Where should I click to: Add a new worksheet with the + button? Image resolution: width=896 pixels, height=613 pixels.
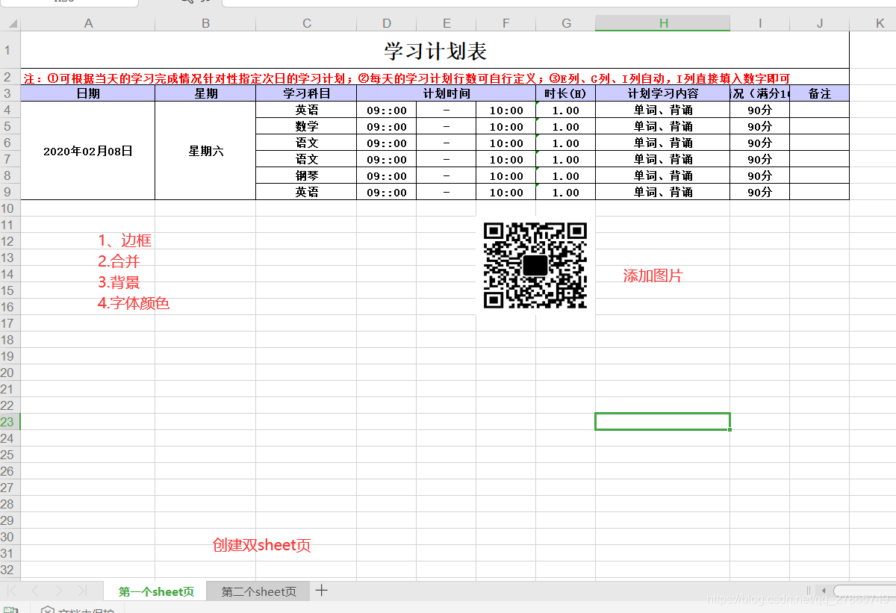tap(321, 590)
